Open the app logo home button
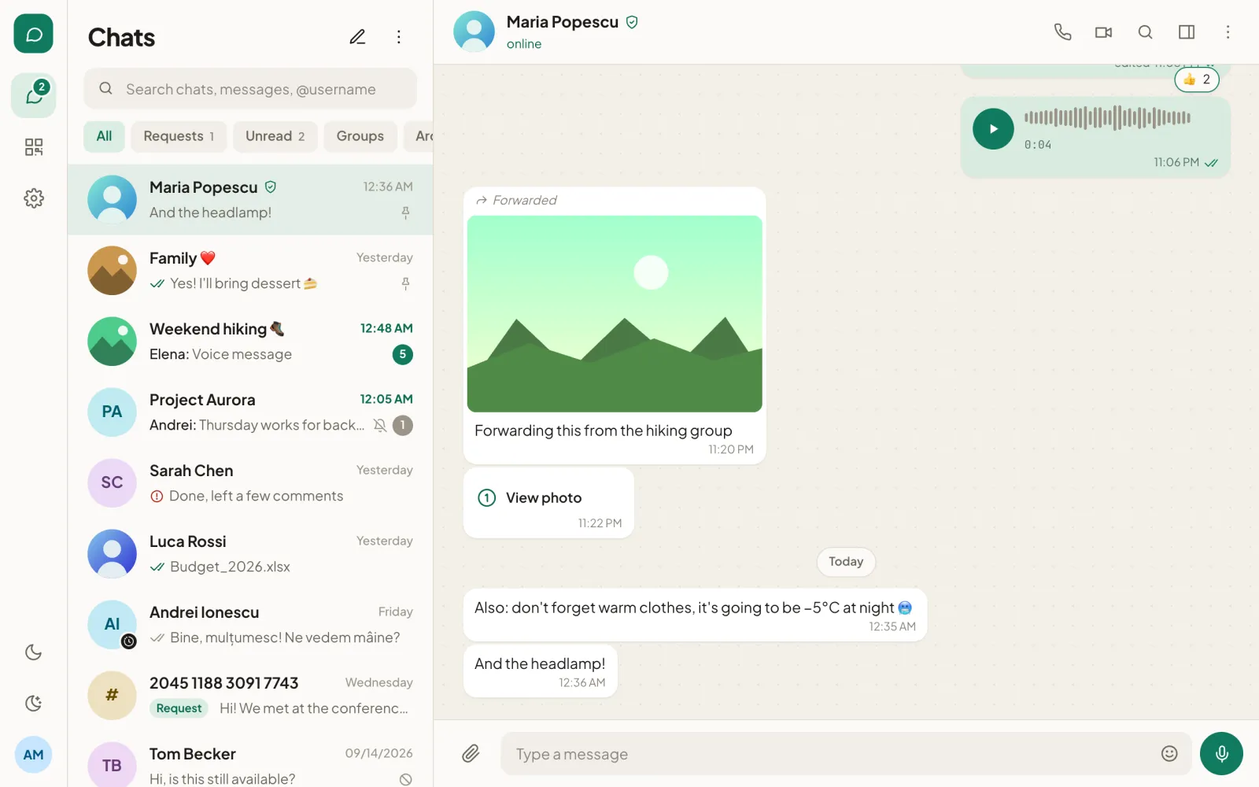The image size is (1259, 787). point(33,34)
